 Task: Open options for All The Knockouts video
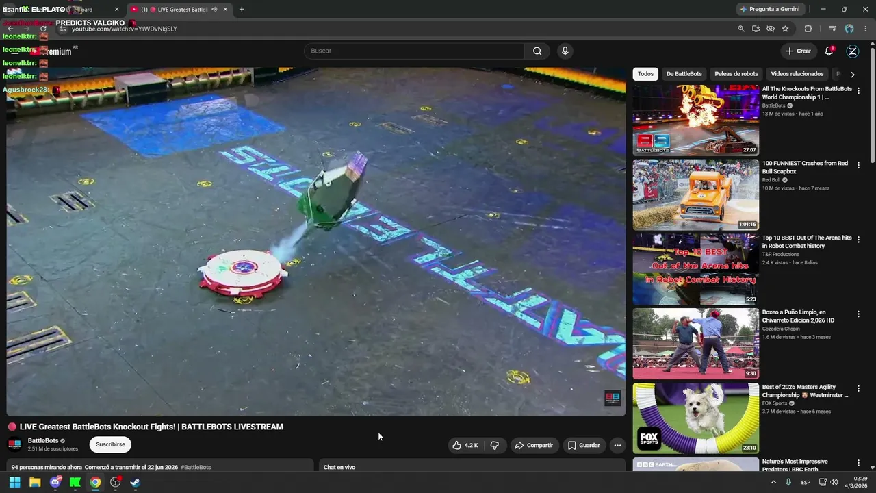858,90
